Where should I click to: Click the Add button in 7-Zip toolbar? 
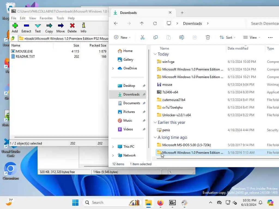tap(15, 28)
